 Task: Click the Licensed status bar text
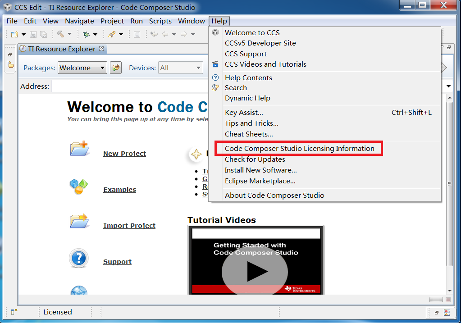coord(58,312)
